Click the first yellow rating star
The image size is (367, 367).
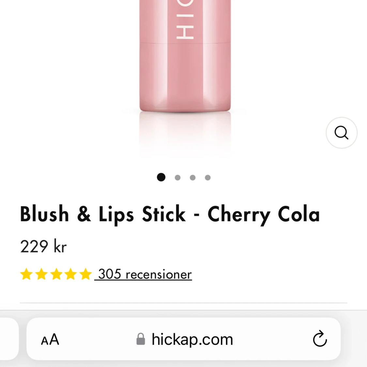click(26, 274)
